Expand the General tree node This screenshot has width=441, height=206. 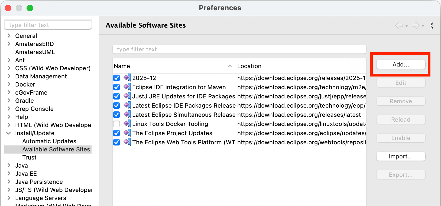[x=9, y=36]
